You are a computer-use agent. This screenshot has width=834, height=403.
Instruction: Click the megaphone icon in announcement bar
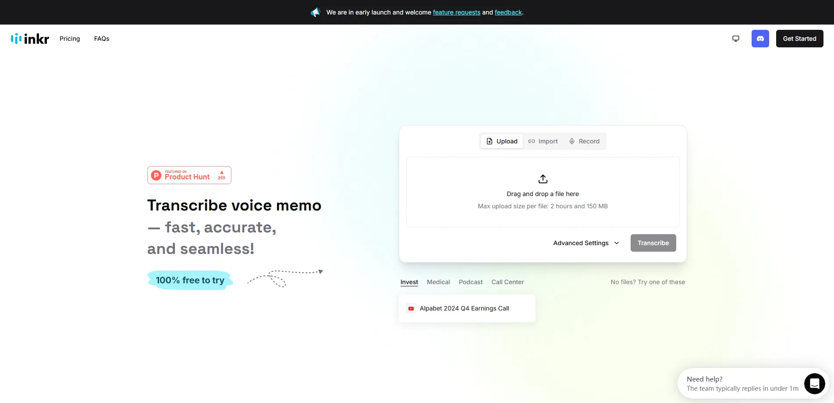(316, 12)
